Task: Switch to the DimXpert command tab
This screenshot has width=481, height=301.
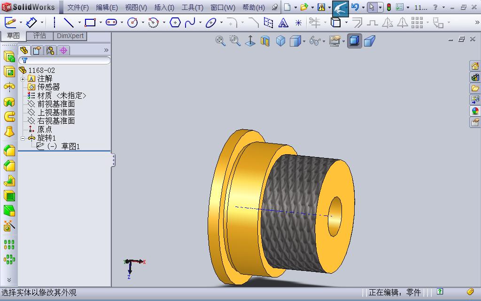Action: pyautogui.click(x=70, y=36)
